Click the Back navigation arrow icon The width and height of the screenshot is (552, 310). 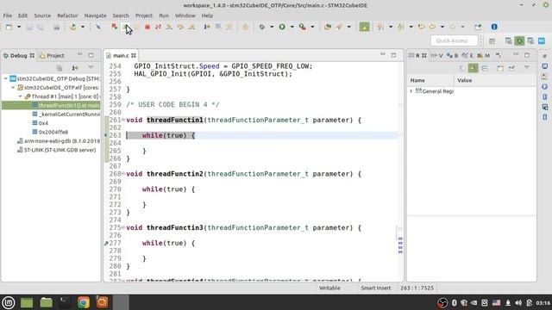(x=432, y=27)
